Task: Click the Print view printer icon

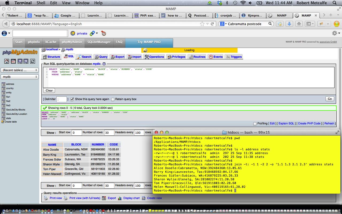Action: pyautogui.click(x=46, y=198)
